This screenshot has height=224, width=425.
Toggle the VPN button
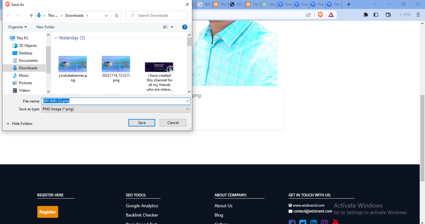(405, 15)
